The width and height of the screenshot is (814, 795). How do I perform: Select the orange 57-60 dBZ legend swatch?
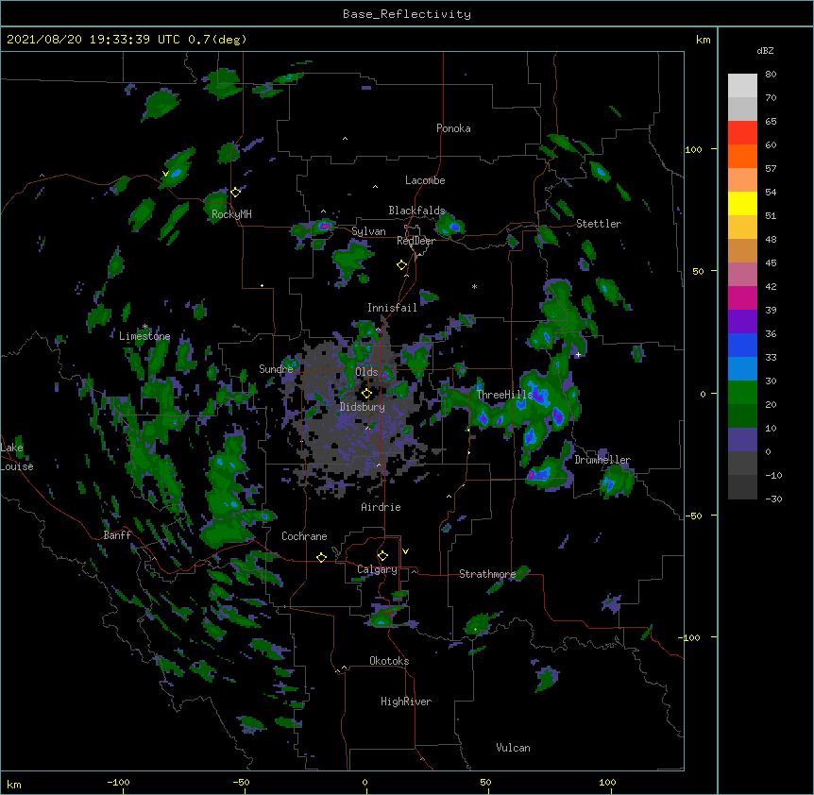click(x=742, y=157)
